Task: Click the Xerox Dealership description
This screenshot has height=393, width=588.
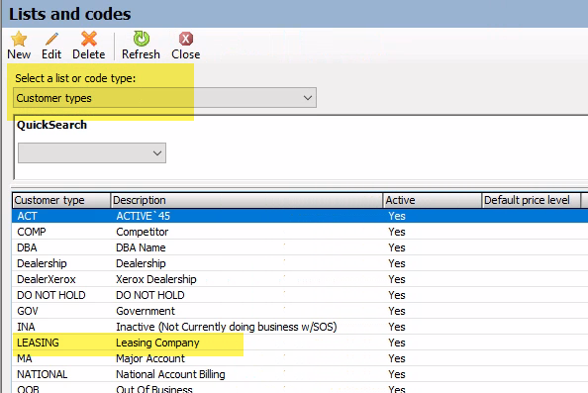Action: click(x=156, y=279)
